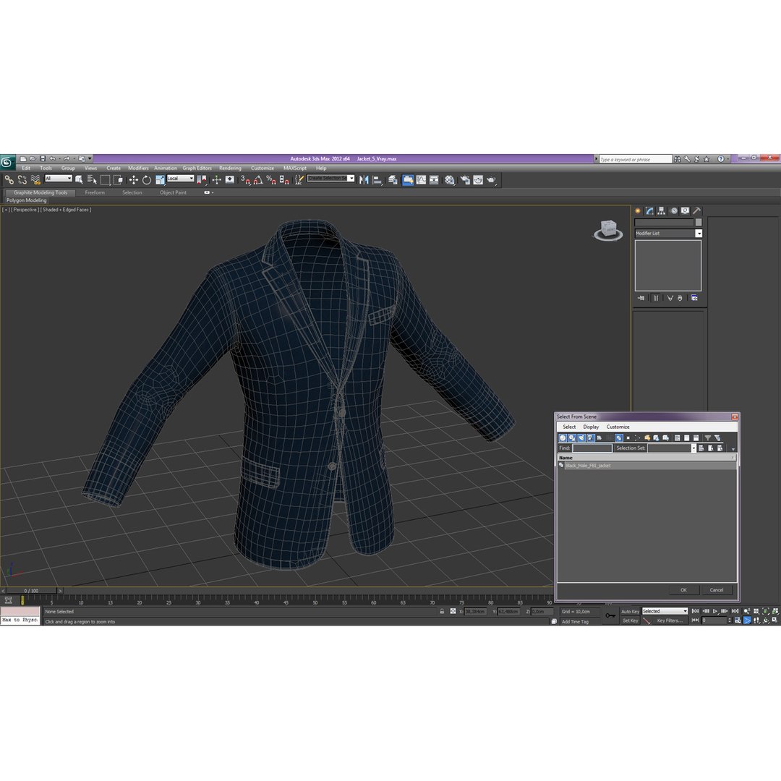Open the Modify command panel tab

click(x=649, y=210)
